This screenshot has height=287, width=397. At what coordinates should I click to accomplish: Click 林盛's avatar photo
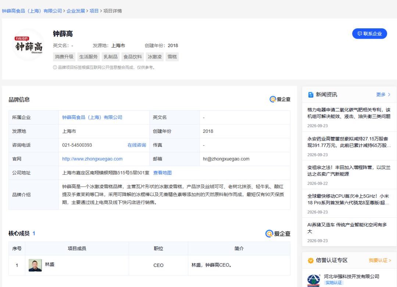(x=35, y=265)
